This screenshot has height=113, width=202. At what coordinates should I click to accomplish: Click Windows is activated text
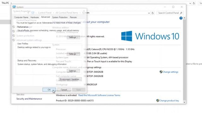(66, 95)
